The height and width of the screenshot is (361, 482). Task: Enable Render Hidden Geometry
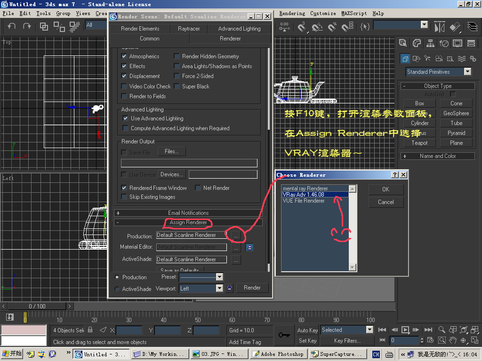tap(177, 56)
